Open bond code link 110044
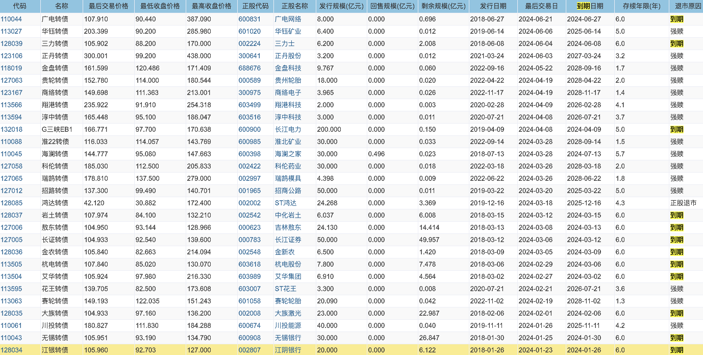The width and height of the screenshot is (703, 355). click(x=11, y=19)
